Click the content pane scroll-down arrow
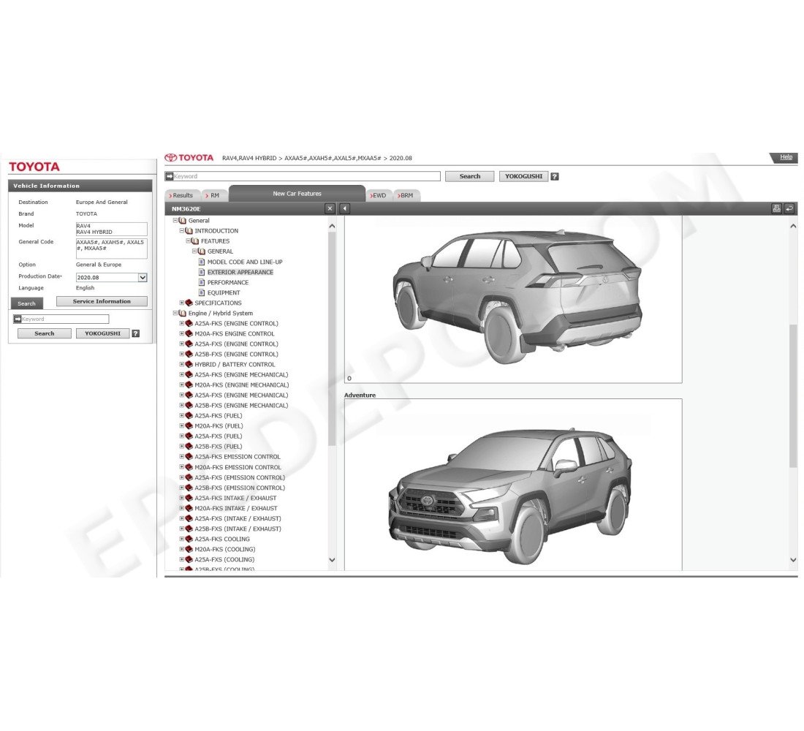This screenshot has width=804, height=731. pos(793,560)
